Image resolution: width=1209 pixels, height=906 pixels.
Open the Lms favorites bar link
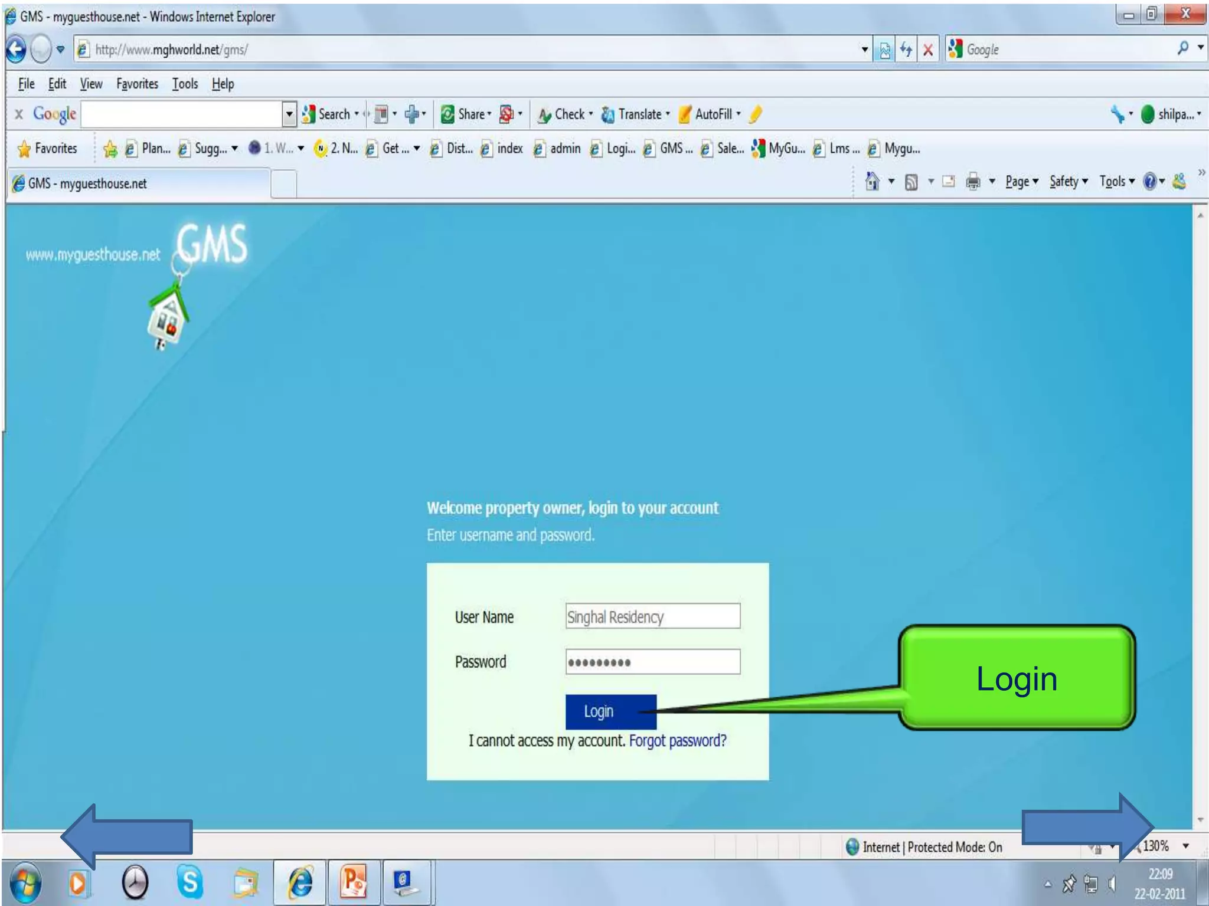pyautogui.click(x=836, y=149)
